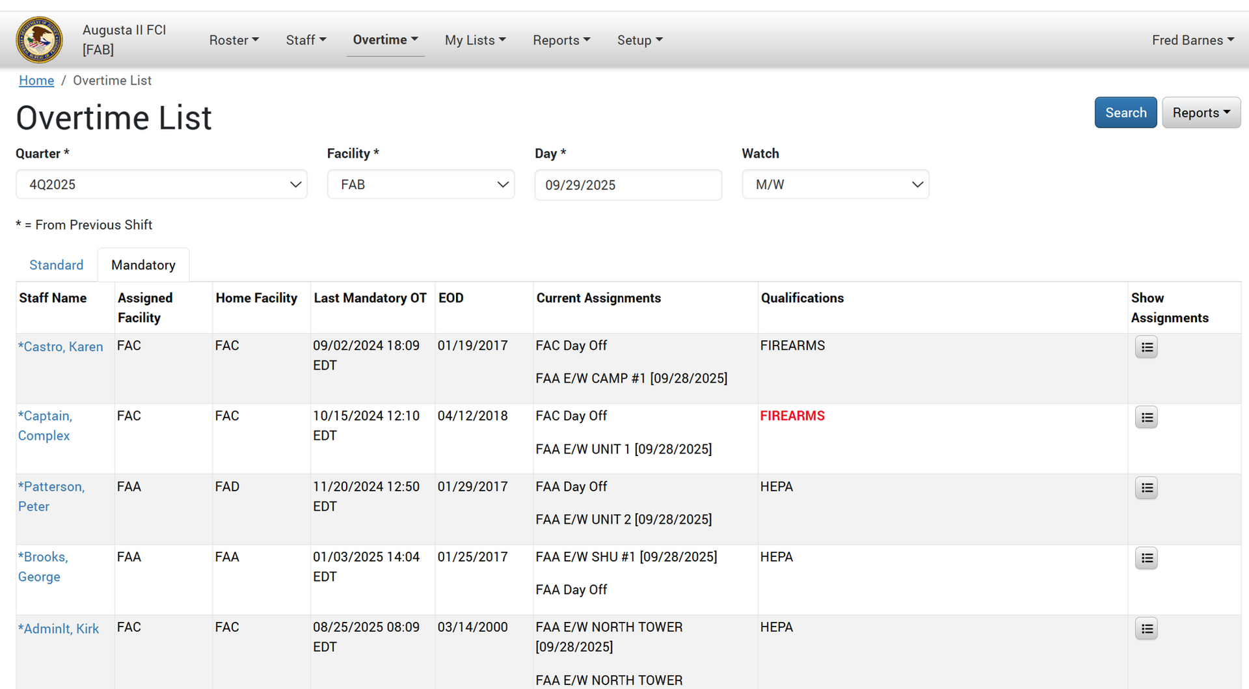Show assignments for Karen Castro
The height and width of the screenshot is (689, 1249).
[x=1146, y=347]
